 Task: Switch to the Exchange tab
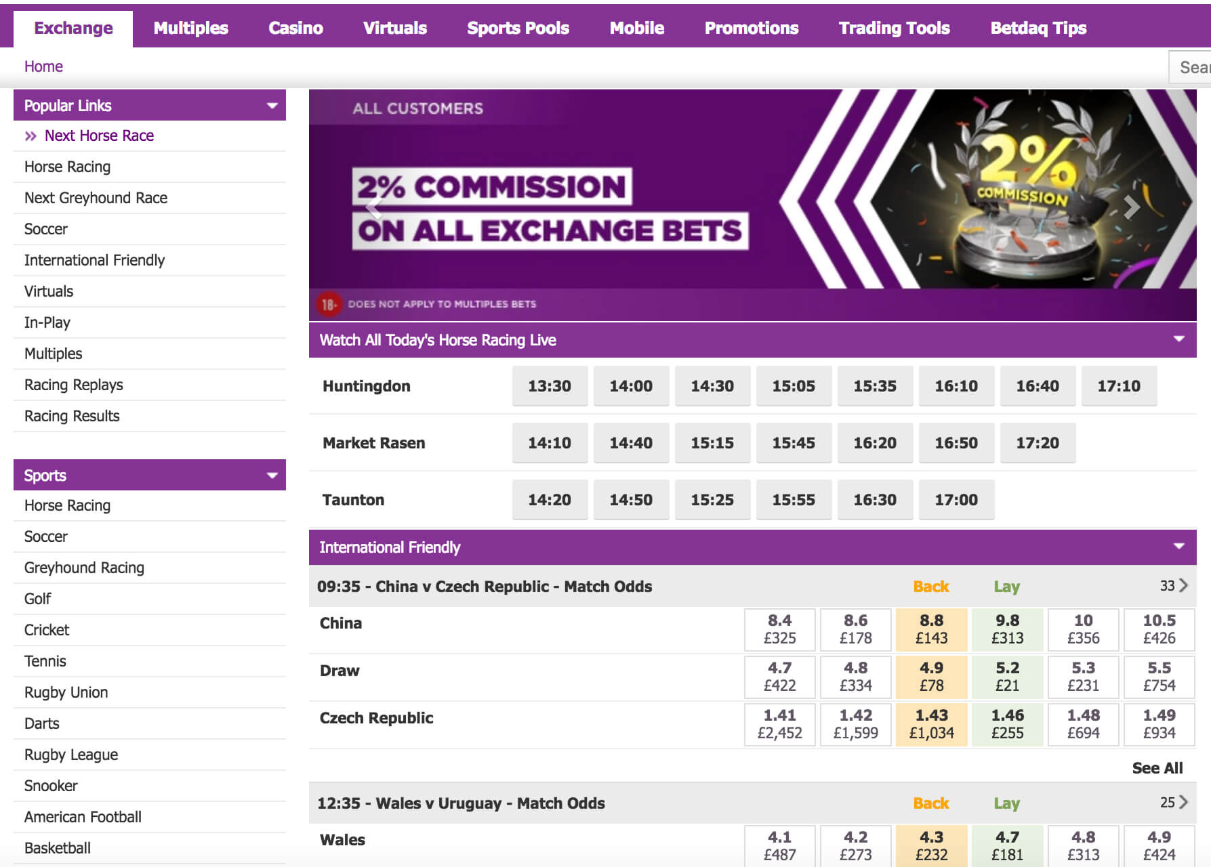(74, 28)
